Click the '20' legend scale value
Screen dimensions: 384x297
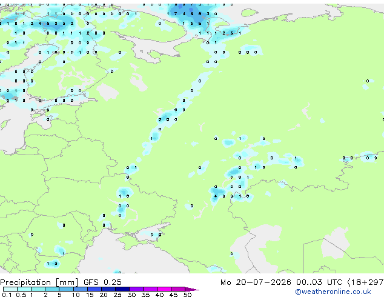[x=104, y=295]
